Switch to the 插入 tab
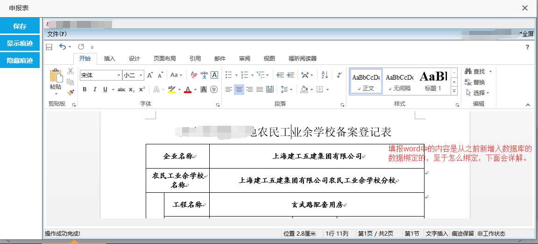 click(x=109, y=59)
